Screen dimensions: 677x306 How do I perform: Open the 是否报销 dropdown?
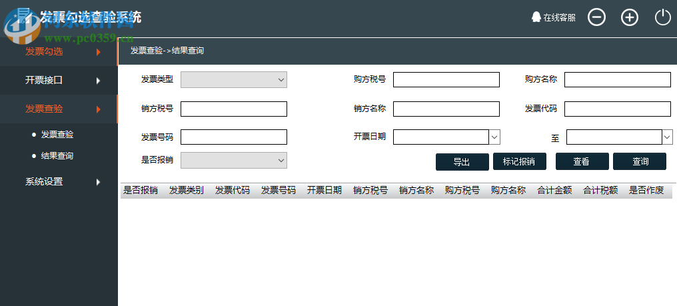[x=234, y=161]
